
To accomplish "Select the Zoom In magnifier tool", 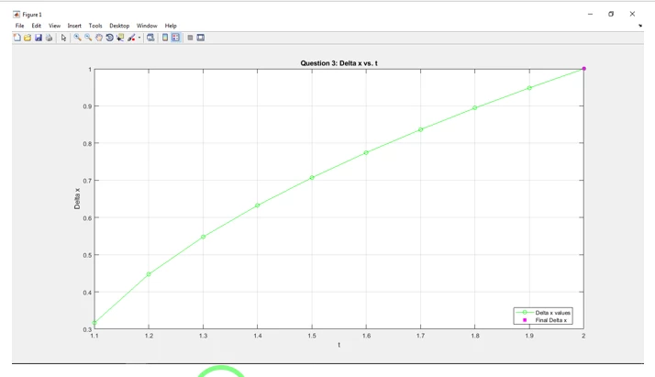I will pyautogui.click(x=78, y=38).
